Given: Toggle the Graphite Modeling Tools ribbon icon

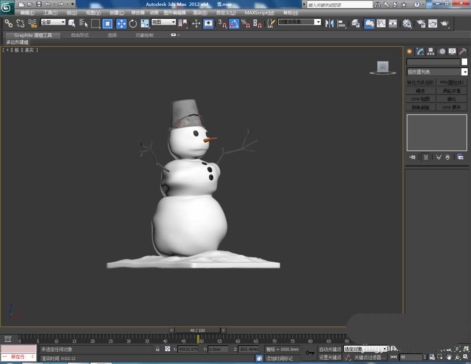Looking at the screenshot, I should click(369, 24).
